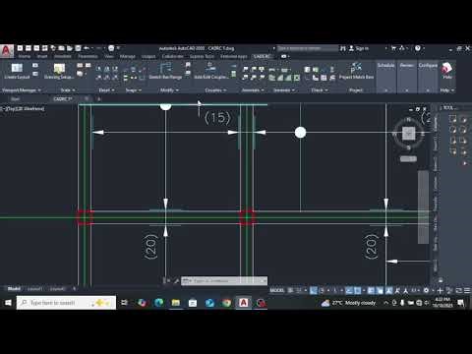Open the Start file tab
The image size is (472, 354).
click(15, 98)
